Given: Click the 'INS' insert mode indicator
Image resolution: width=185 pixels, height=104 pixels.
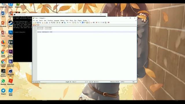Looking at the screenshot, I should click(x=134, y=82).
